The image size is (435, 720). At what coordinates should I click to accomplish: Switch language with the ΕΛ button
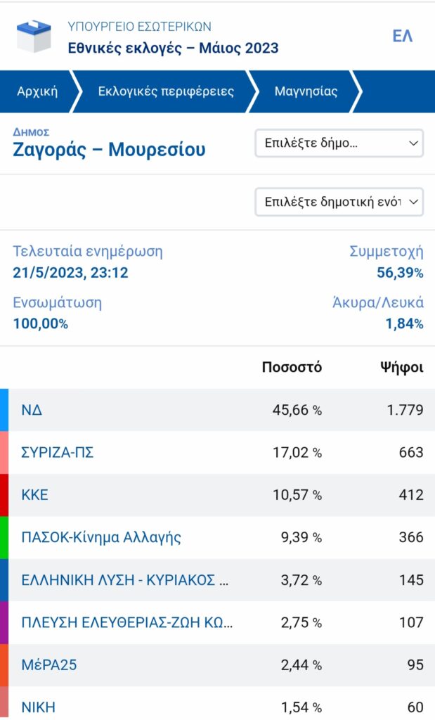[x=402, y=37]
